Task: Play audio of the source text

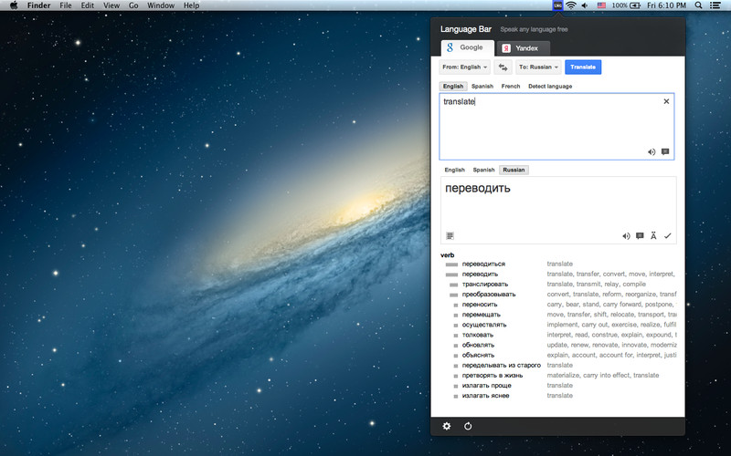Action: pyautogui.click(x=652, y=152)
